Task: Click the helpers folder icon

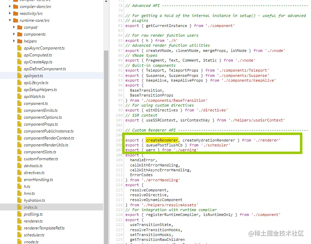Action: pyautogui.click(x=20, y=41)
